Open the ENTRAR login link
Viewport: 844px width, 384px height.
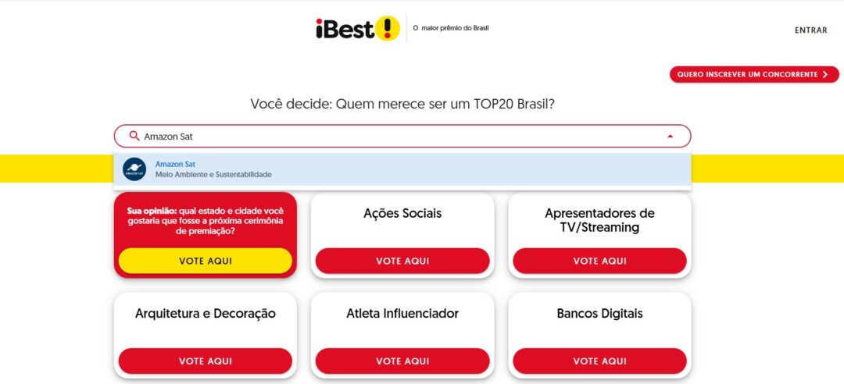[x=810, y=30]
